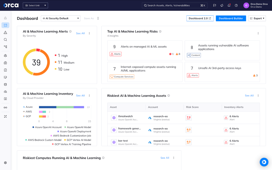
Task: Open the Top AI Risks widget menu
Action: [258, 33]
